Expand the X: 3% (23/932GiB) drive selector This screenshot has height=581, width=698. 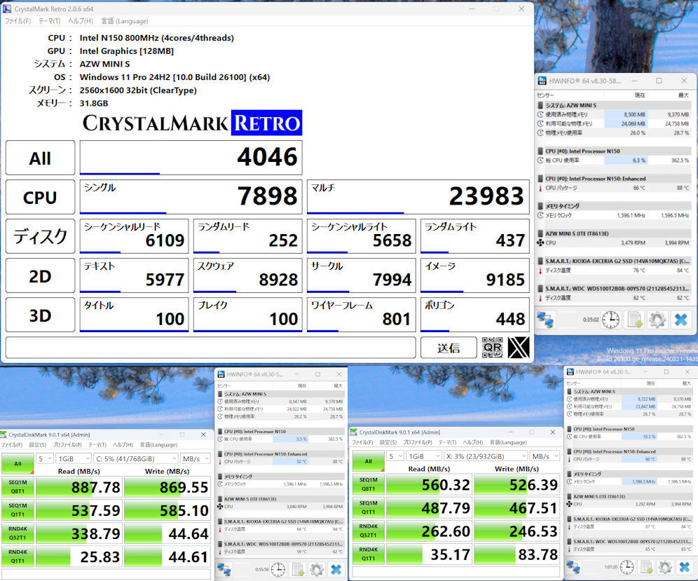click(x=485, y=456)
